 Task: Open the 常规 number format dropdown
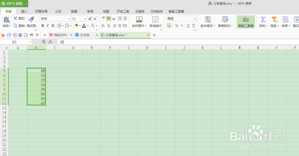click(195, 19)
